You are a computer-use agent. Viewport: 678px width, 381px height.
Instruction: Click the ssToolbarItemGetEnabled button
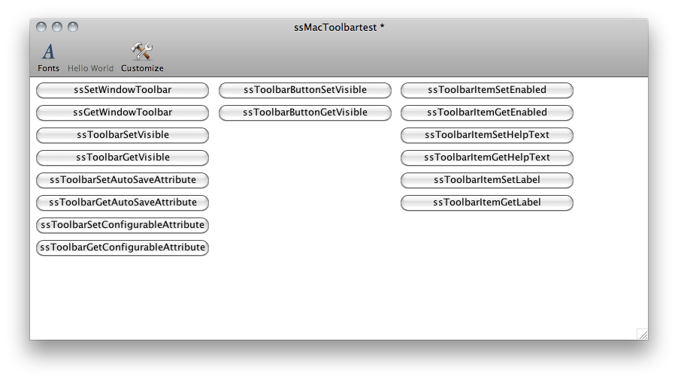487,112
